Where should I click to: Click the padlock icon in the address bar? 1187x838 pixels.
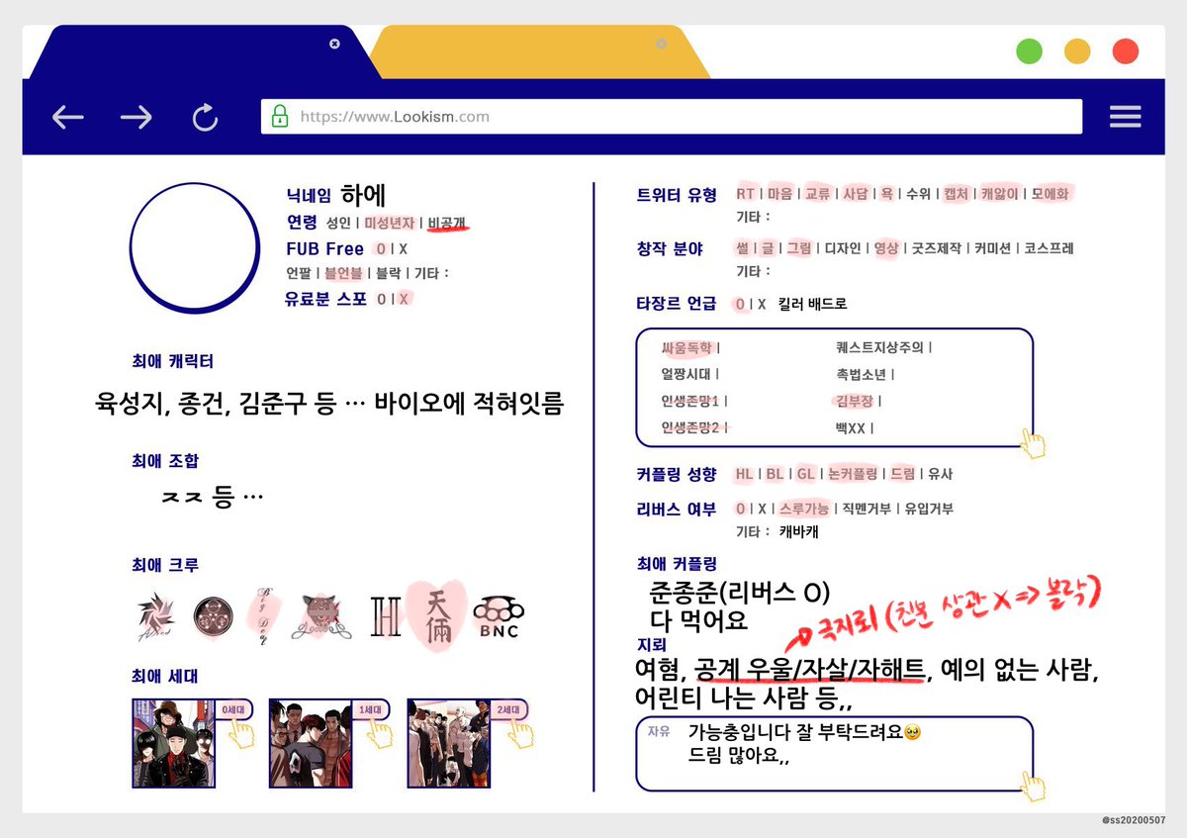click(x=279, y=116)
